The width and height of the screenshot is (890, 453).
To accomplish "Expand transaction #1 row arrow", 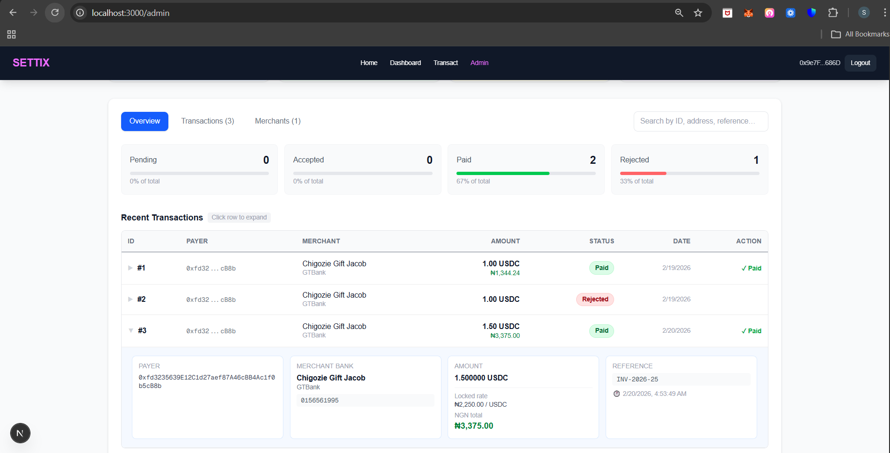I will (x=130, y=268).
